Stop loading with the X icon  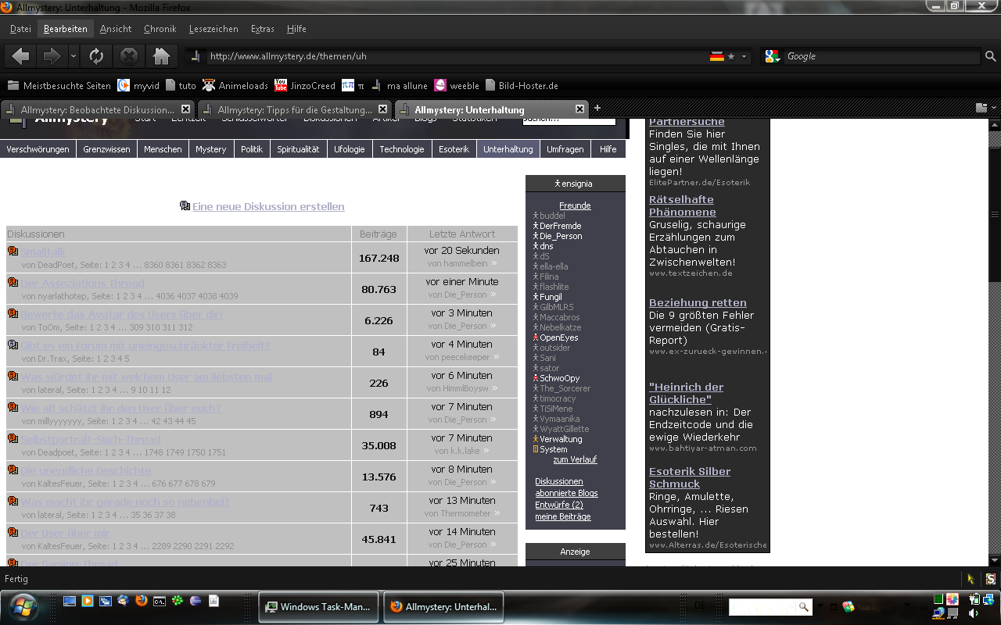(129, 56)
